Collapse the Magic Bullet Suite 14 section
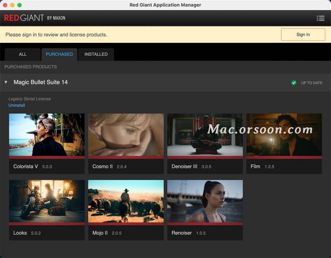Image resolution: width=331 pixels, height=258 pixels. 6,82
